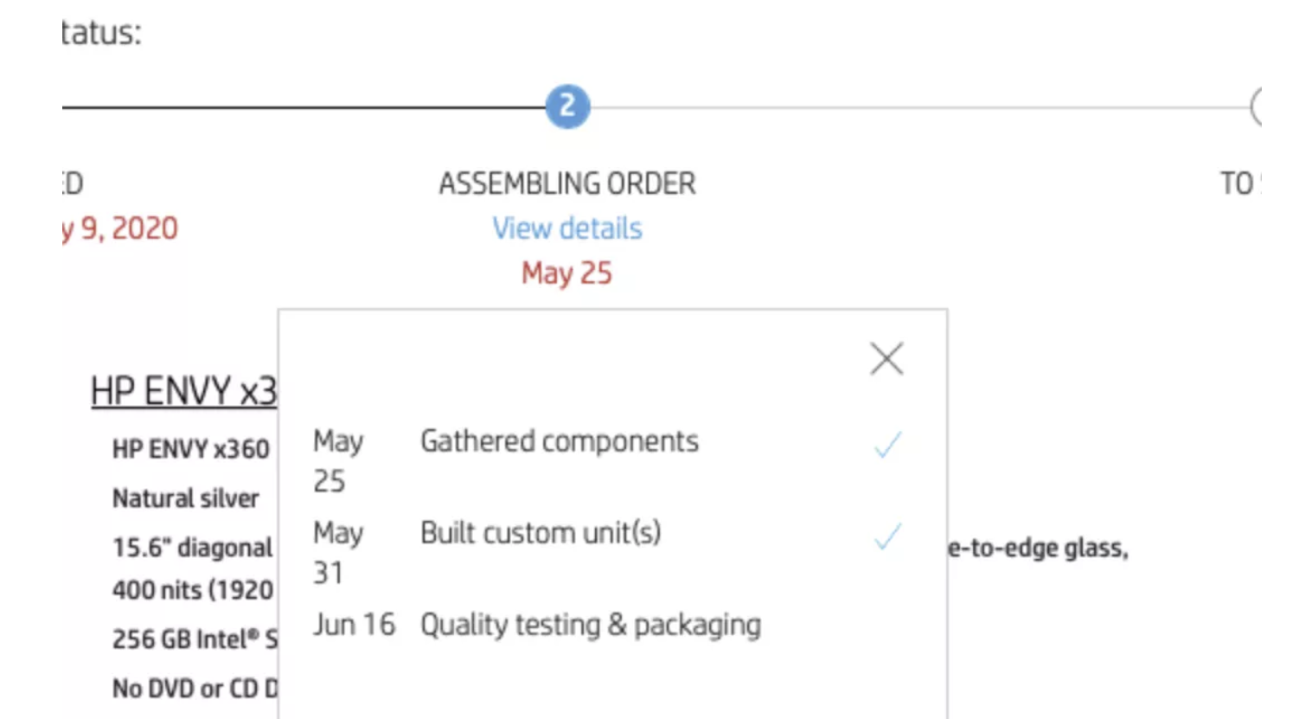
Task: Click the No DVD or CD spec line
Action: [195, 689]
